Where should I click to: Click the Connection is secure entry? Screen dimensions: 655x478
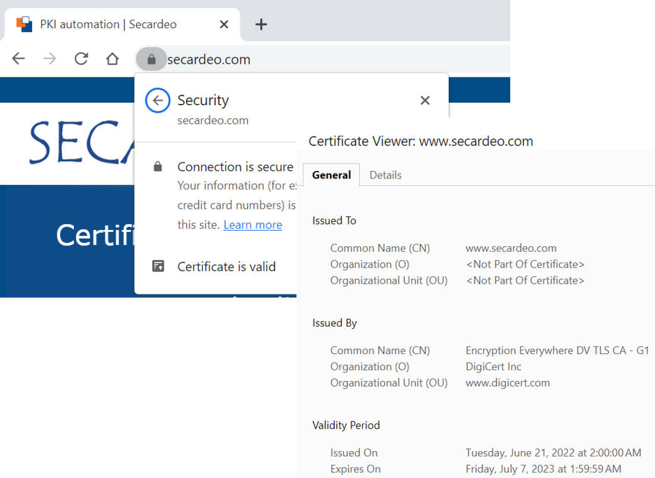click(235, 167)
